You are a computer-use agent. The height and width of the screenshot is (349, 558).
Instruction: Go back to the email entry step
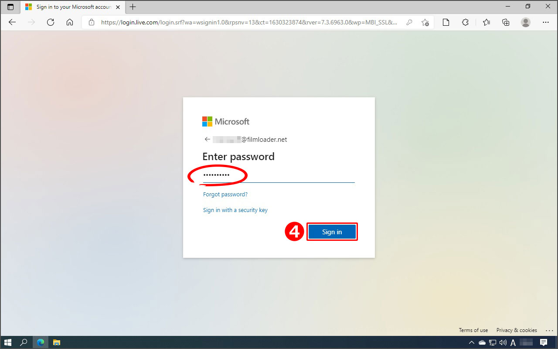coord(207,140)
